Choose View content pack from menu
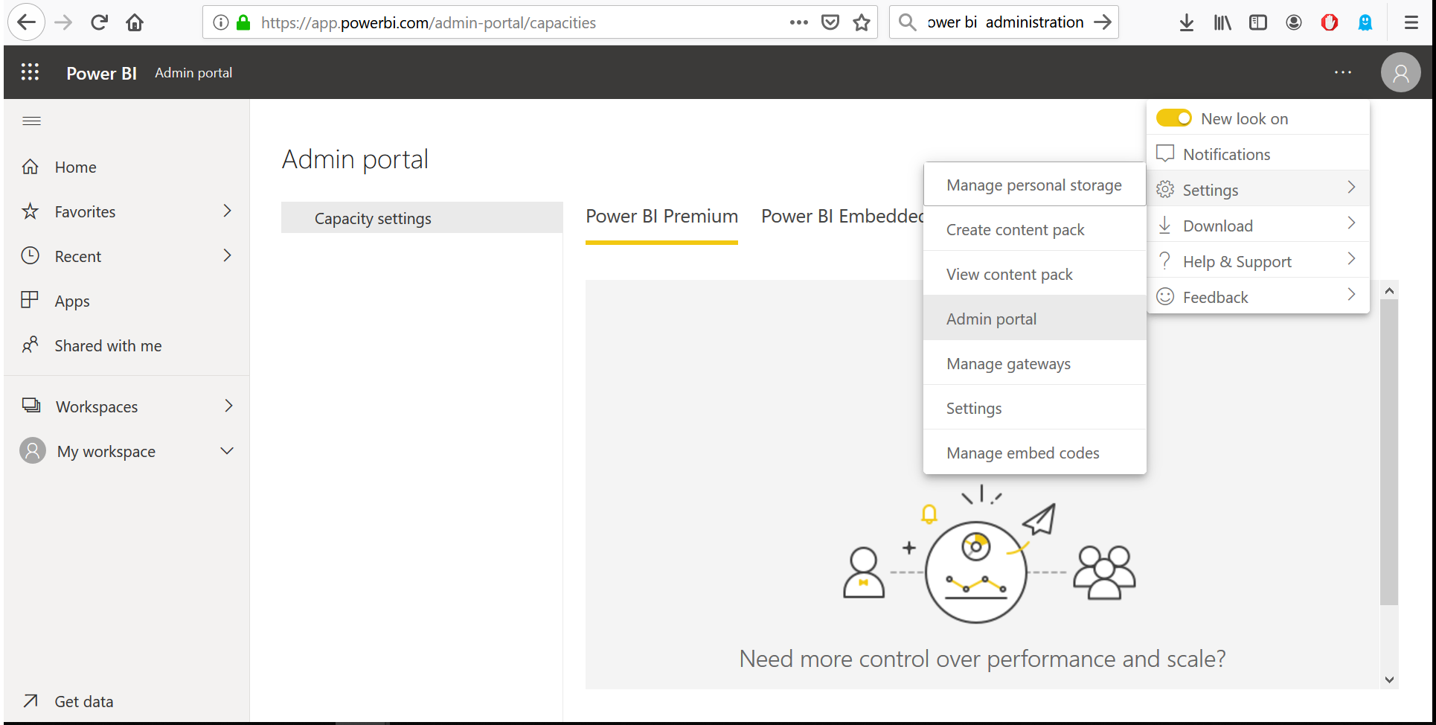The height and width of the screenshot is (725, 1436). tap(1034, 274)
